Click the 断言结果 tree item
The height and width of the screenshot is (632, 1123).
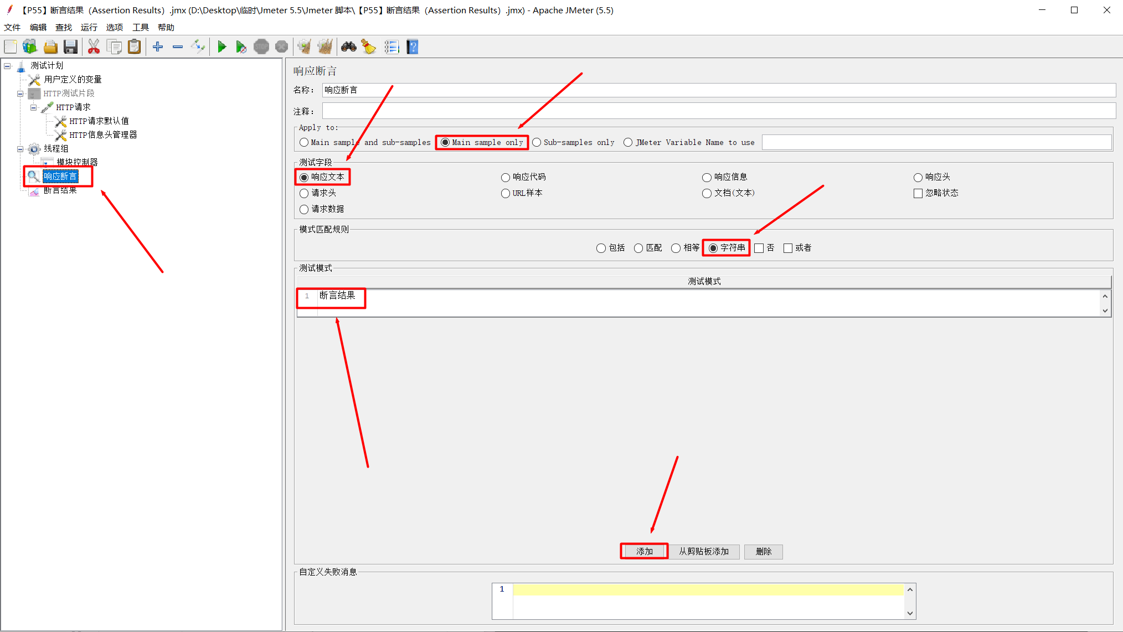coord(61,190)
